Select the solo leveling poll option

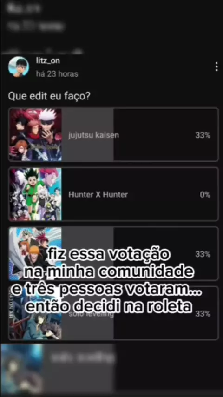point(113,313)
